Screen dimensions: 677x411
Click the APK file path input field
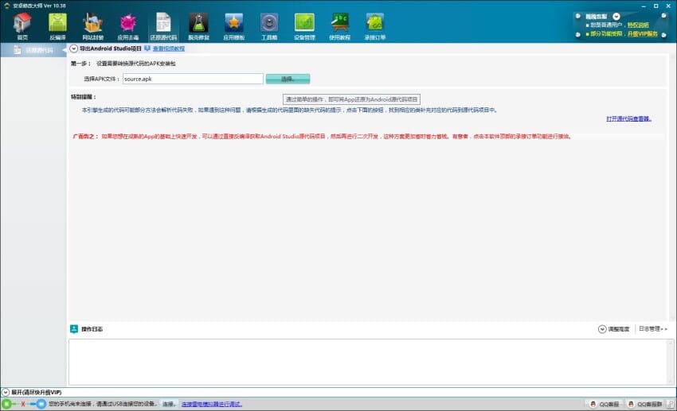click(x=192, y=79)
